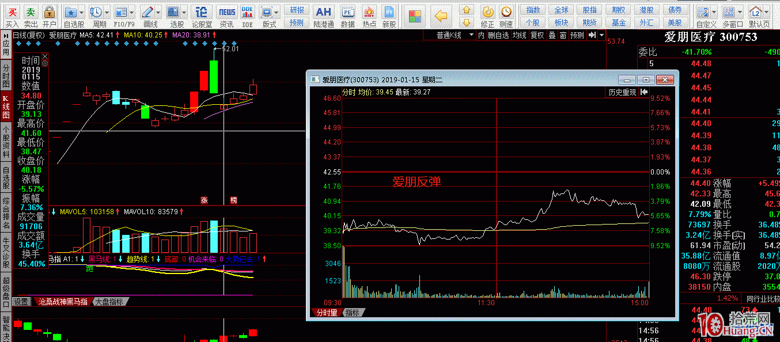Click the stock name 爱朋医疗 300753 header

(710, 37)
